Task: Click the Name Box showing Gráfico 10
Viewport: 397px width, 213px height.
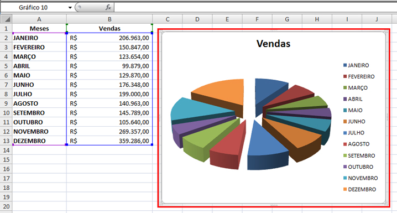Action: pyautogui.click(x=33, y=8)
